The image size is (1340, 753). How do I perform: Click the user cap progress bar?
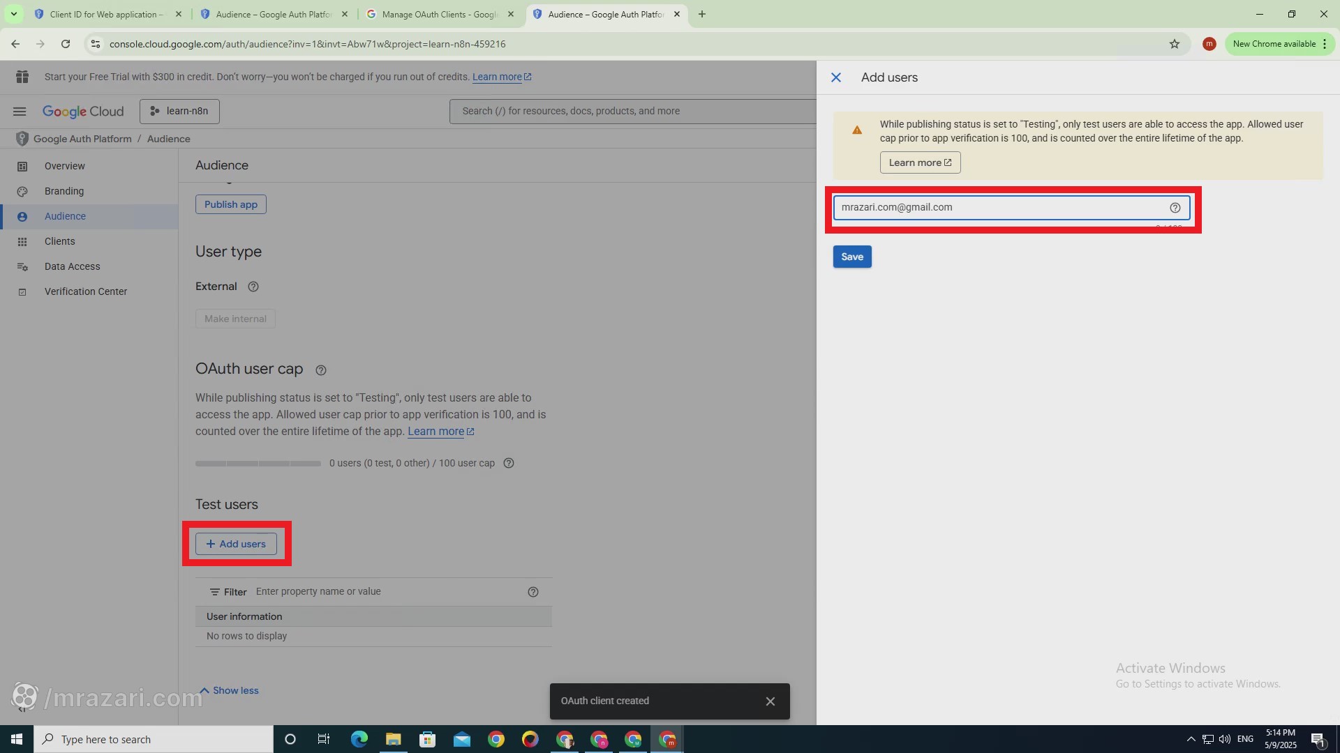[x=257, y=463]
